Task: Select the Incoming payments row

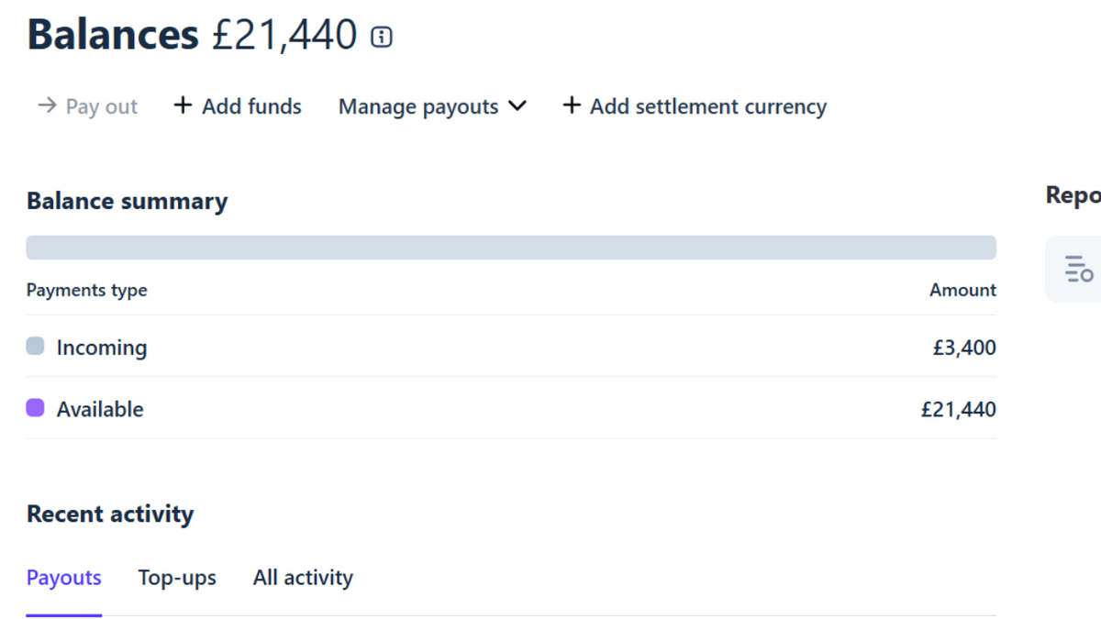Action: 511,348
